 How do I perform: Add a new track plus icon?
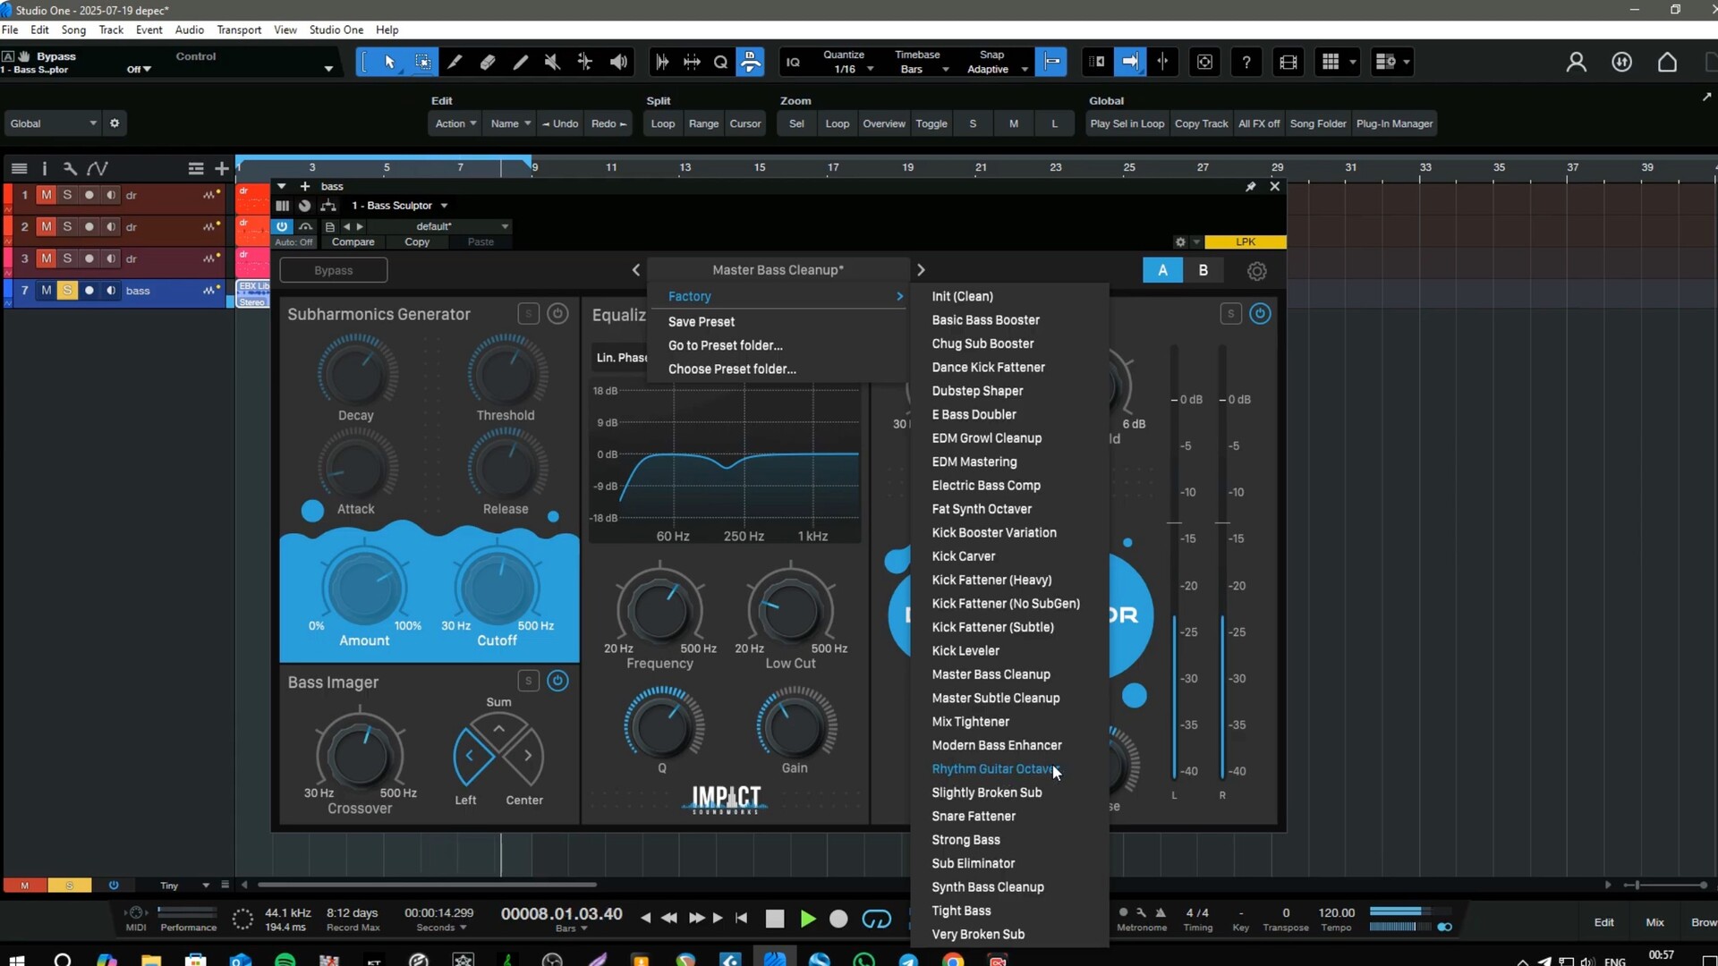[221, 168]
